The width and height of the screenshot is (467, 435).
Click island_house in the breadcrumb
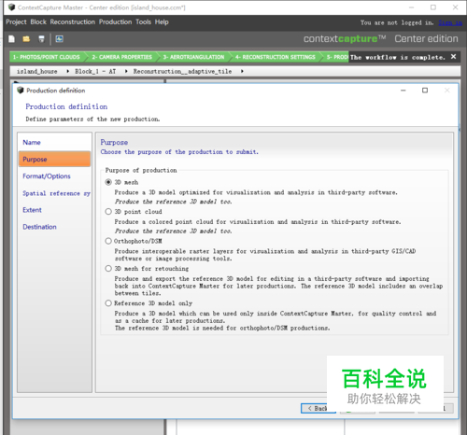coord(37,72)
